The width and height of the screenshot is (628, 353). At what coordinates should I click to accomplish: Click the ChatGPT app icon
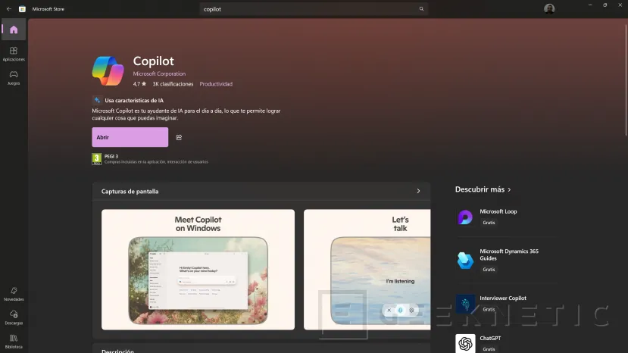465,343
